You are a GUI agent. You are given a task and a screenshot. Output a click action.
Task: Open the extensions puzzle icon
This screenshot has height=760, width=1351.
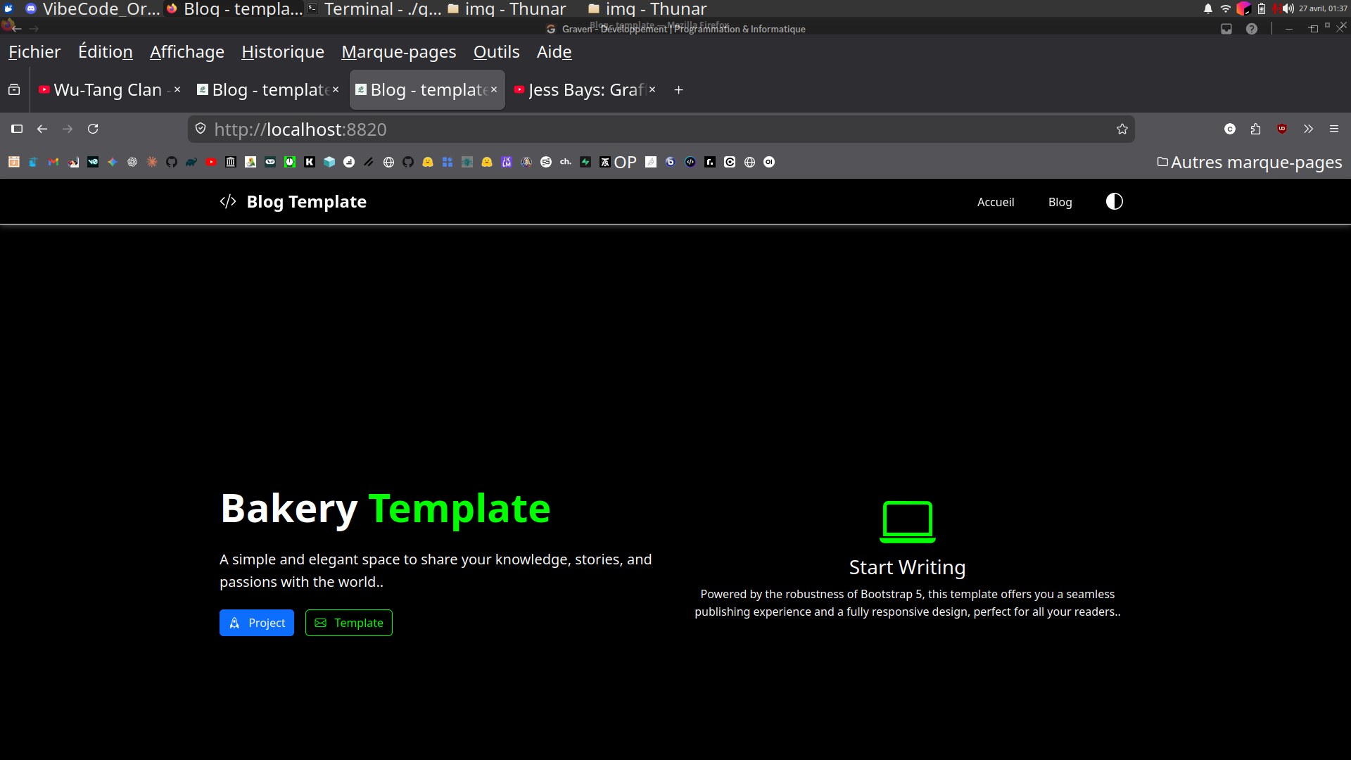point(1255,129)
